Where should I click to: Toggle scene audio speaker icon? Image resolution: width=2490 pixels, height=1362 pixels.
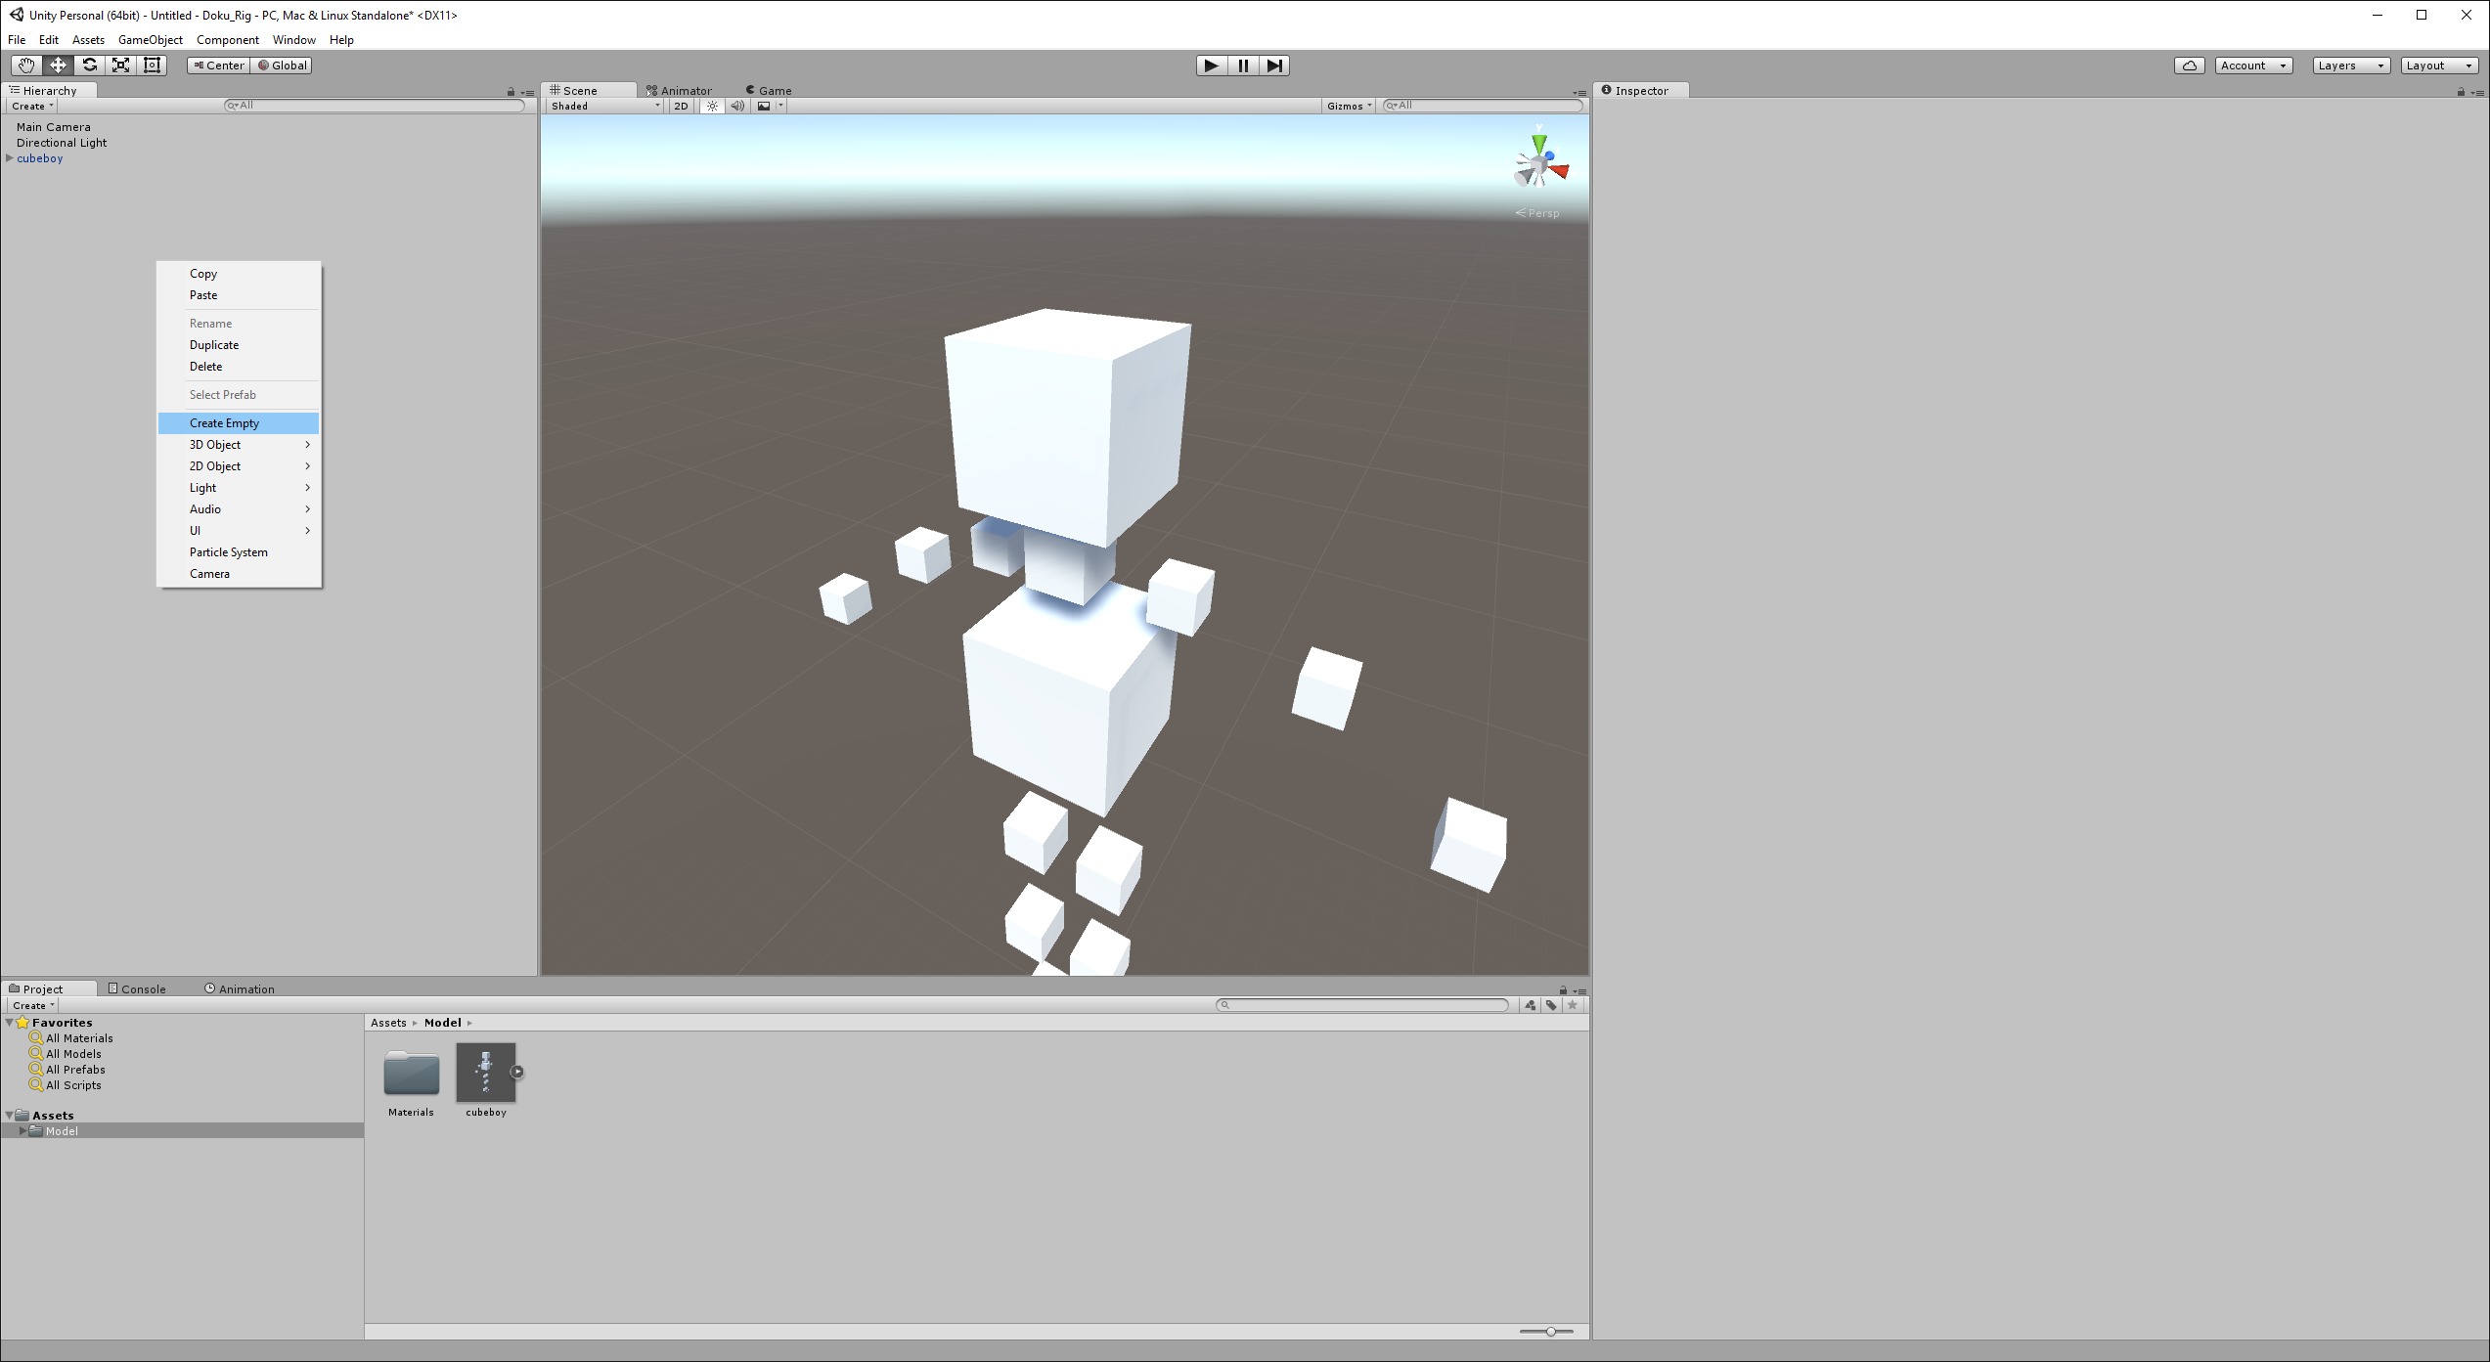(x=737, y=106)
